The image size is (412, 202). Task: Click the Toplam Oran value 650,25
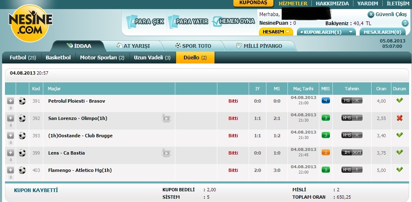pyautogui.click(x=344, y=197)
